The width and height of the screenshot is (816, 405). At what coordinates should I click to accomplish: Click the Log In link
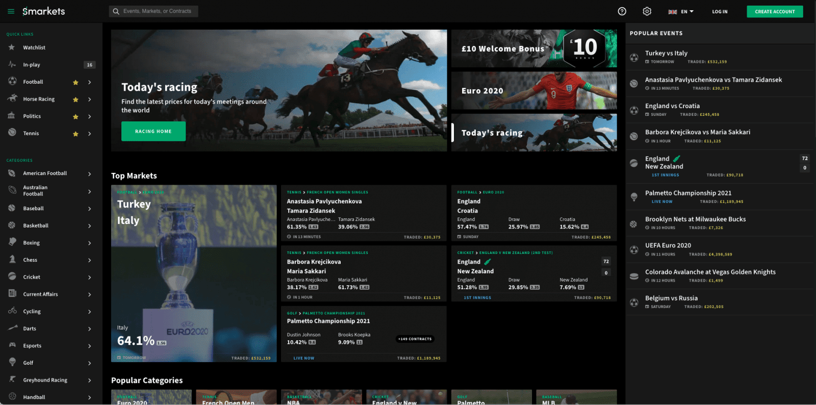click(x=720, y=12)
